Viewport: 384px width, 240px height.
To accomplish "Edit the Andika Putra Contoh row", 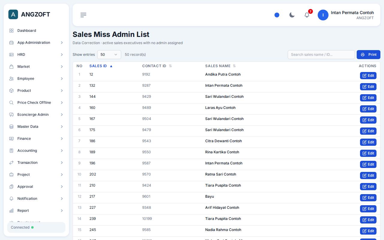I will (368, 76).
